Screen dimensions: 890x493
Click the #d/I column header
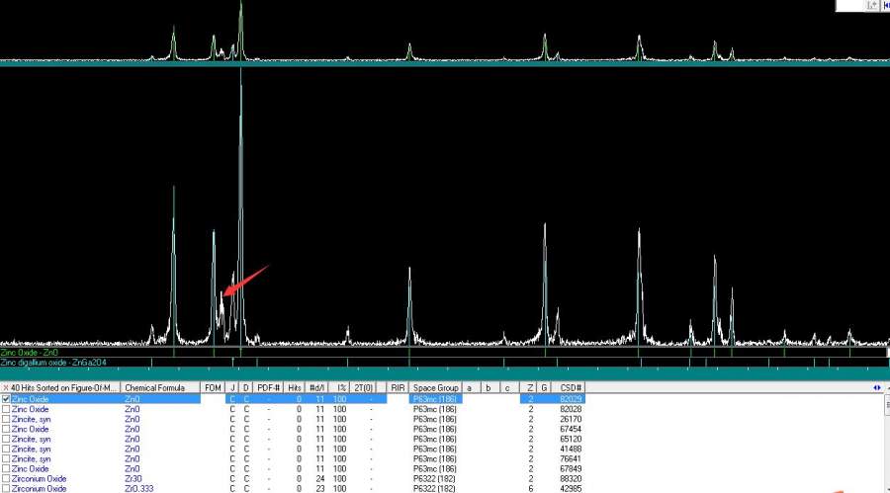pyautogui.click(x=316, y=388)
